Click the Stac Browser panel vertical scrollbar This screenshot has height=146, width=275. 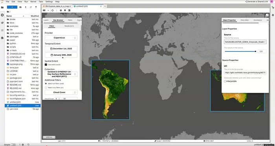[81, 61]
